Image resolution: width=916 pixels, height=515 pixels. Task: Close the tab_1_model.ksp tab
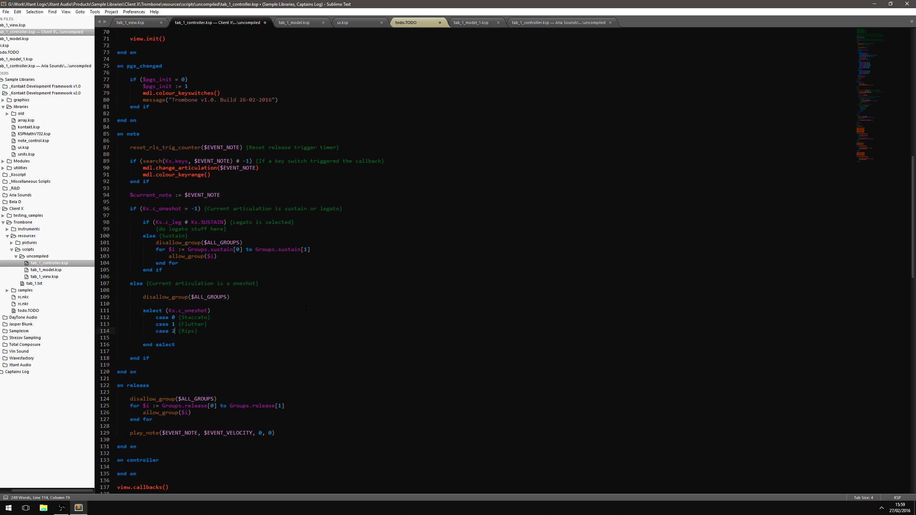click(x=323, y=23)
